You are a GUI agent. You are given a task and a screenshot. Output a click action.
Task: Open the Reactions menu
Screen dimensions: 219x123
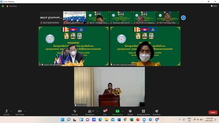point(157,112)
